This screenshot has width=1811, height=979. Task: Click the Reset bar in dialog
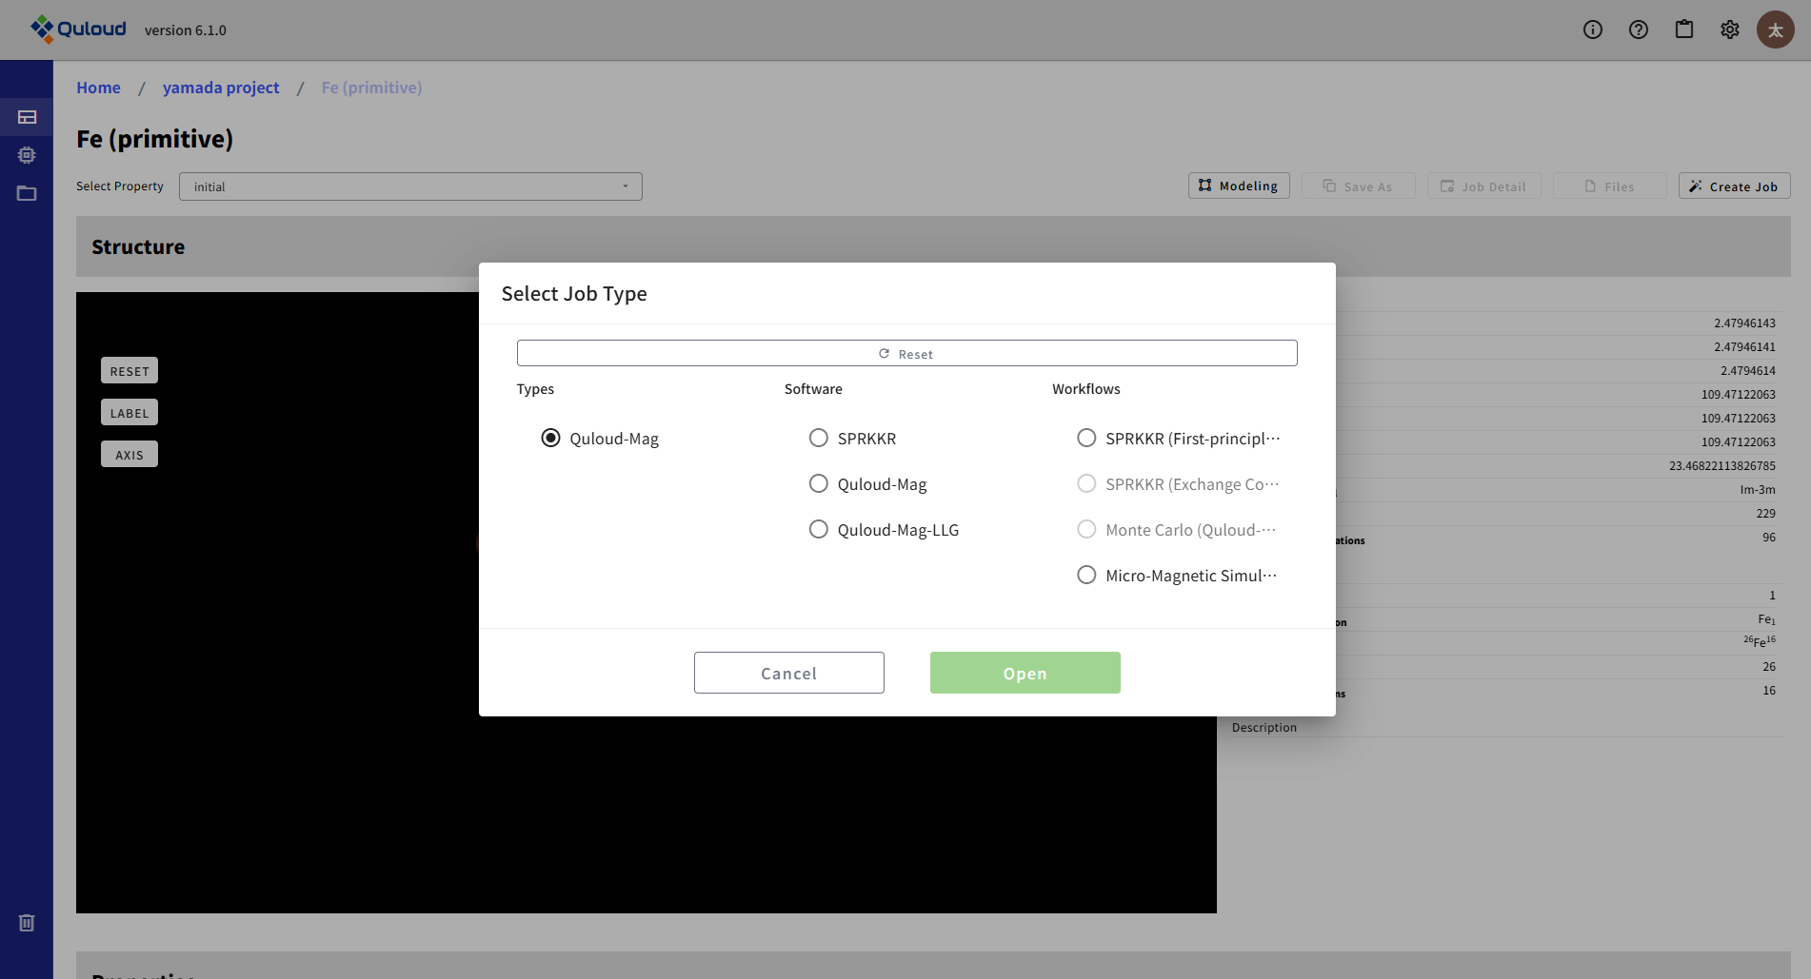(906, 353)
